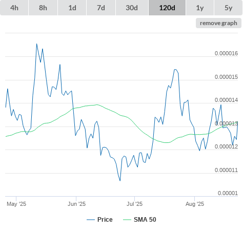Image resolution: width=243 pixels, height=233 pixels.
Task: Choose the 1d time range tab
Action: coord(72,8)
